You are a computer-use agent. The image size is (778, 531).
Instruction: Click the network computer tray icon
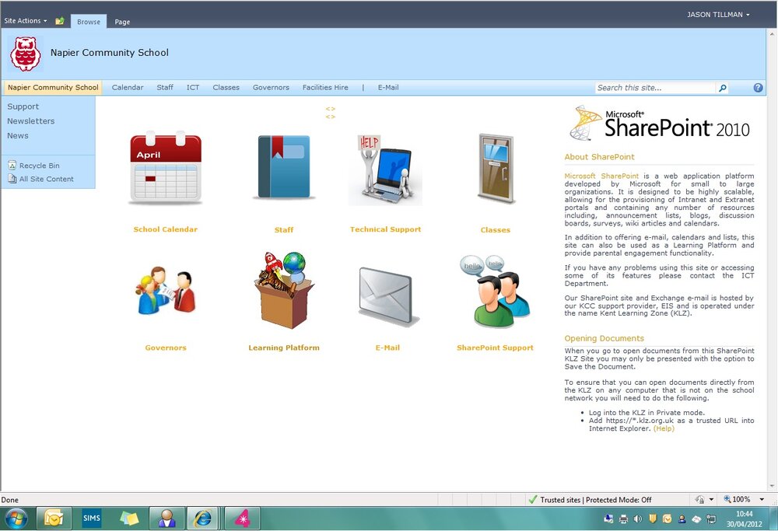(x=711, y=519)
